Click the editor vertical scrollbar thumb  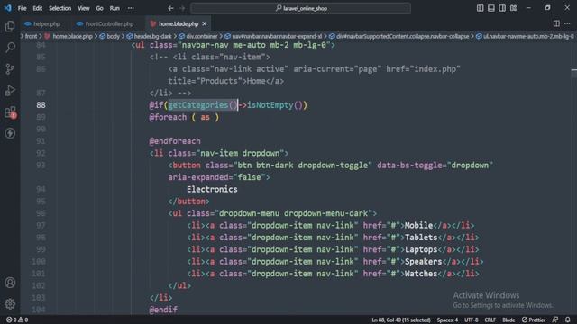tap(573, 72)
